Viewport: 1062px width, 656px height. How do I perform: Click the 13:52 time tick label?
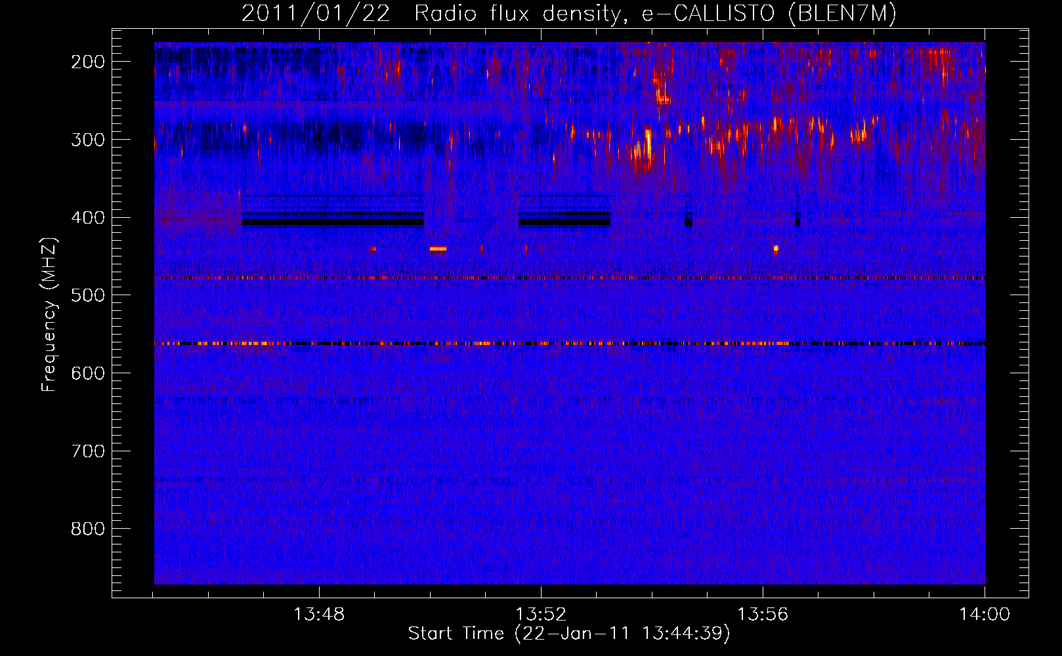click(x=541, y=615)
